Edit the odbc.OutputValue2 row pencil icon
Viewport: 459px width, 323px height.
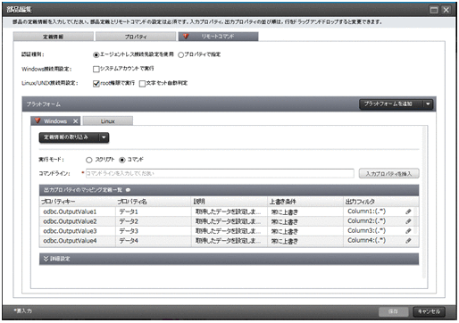pyautogui.click(x=408, y=221)
